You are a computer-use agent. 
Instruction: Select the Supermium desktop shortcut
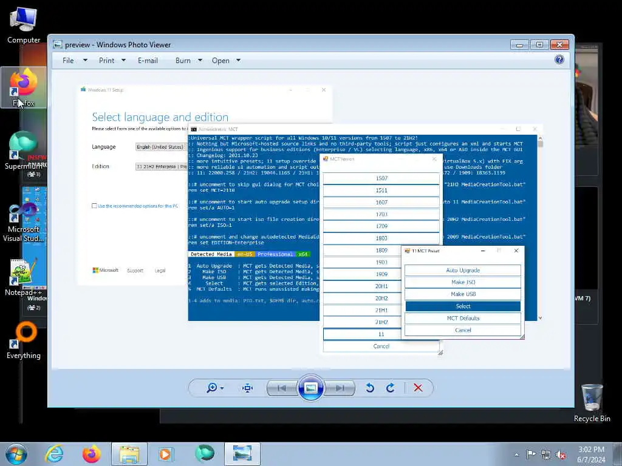(x=24, y=150)
